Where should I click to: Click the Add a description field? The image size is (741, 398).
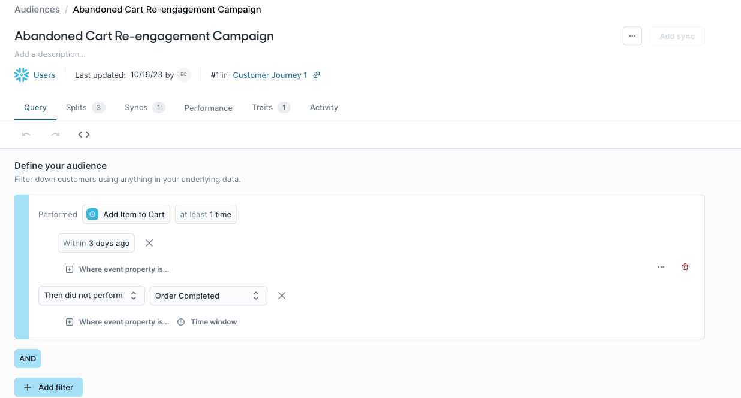point(50,54)
